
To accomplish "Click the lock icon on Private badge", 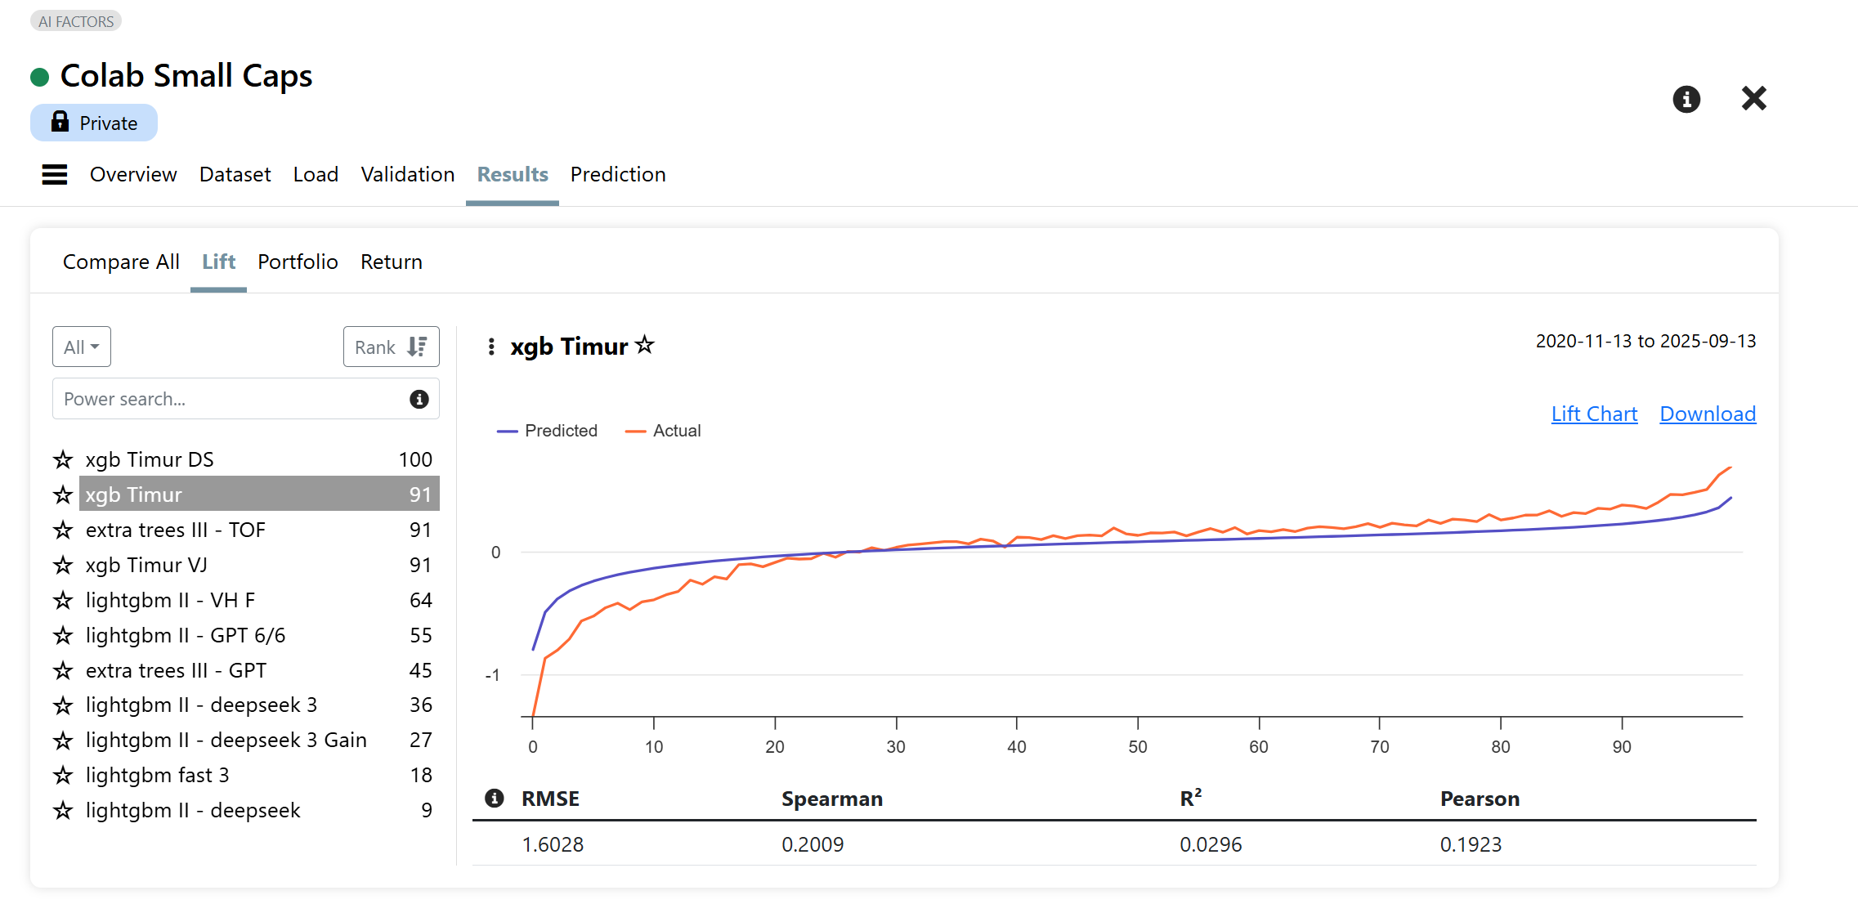I will tap(60, 123).
